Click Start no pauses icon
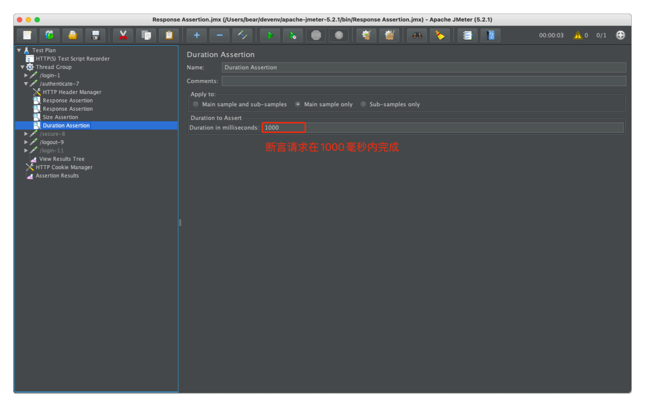This screenshot has height=407, width=645. click(293, 35)
